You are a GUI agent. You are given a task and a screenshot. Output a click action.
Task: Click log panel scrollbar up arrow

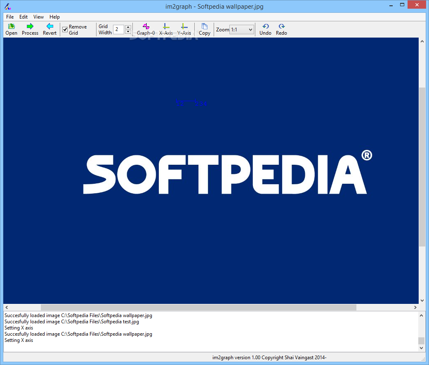(x=421, y=315)
